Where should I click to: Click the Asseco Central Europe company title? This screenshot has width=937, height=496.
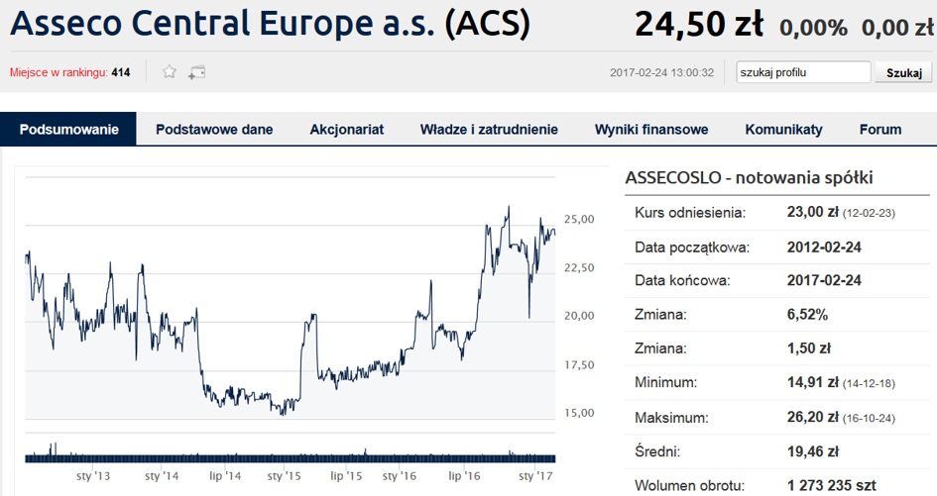point(270,24)
